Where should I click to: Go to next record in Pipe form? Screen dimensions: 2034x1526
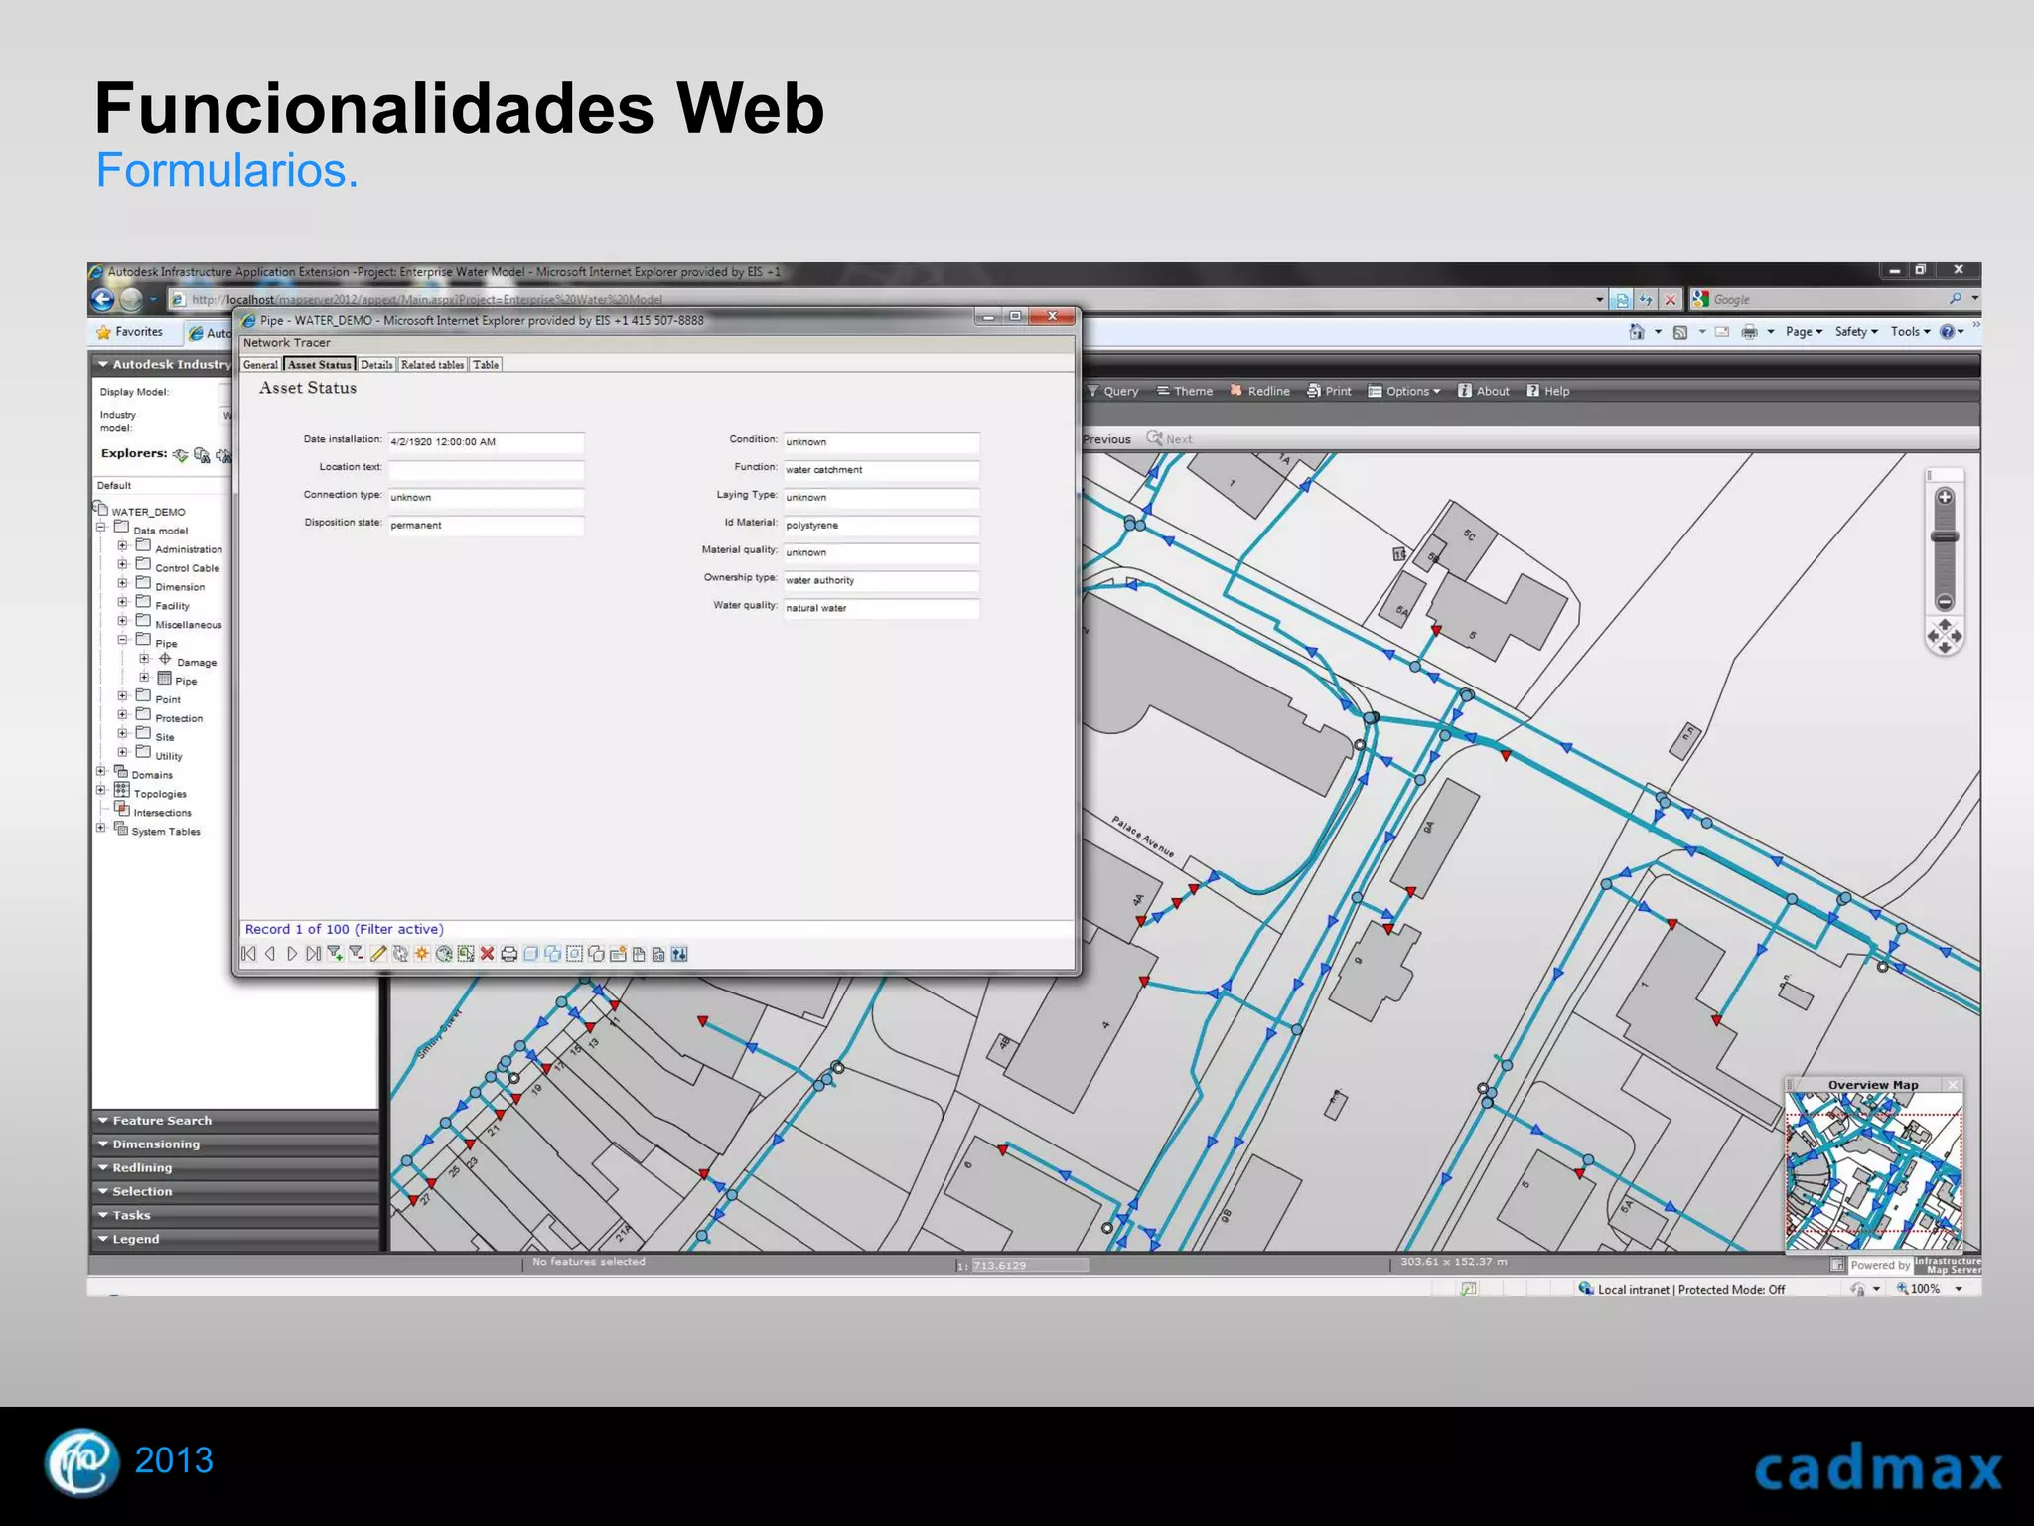(292, 954)
